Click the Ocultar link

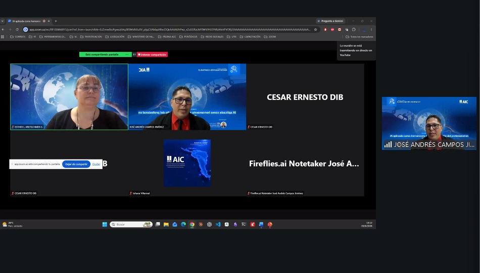pyautogui.click(x=96, y=164)
